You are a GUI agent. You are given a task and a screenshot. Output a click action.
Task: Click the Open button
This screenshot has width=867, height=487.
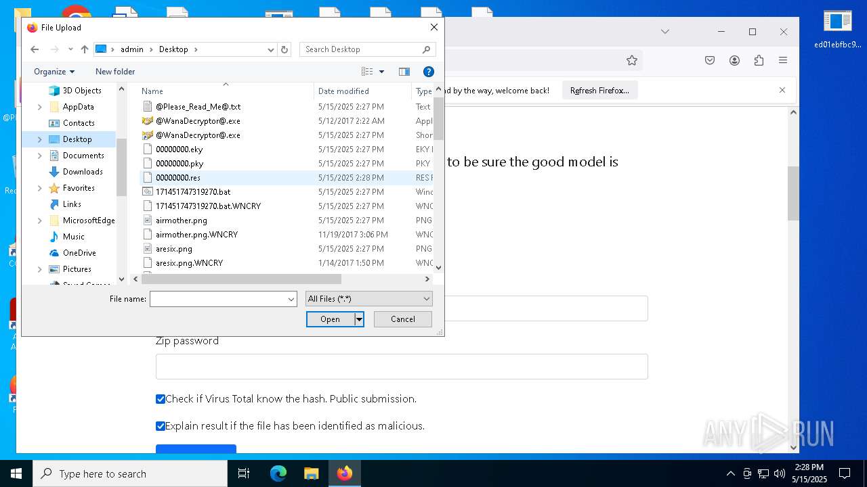pos(330,319)
